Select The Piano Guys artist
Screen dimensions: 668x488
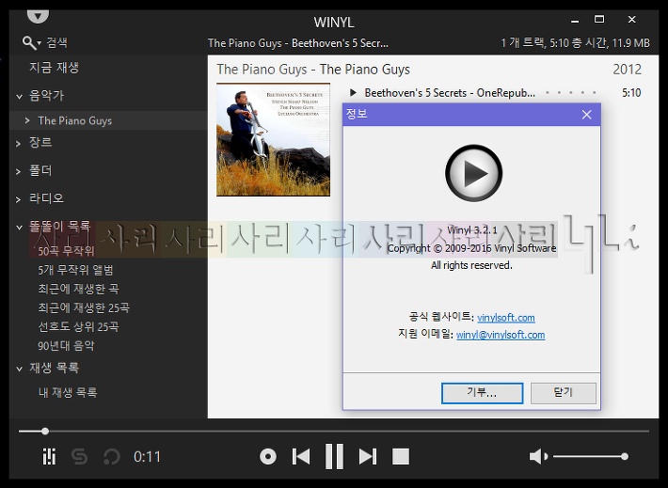coord(75,120)
